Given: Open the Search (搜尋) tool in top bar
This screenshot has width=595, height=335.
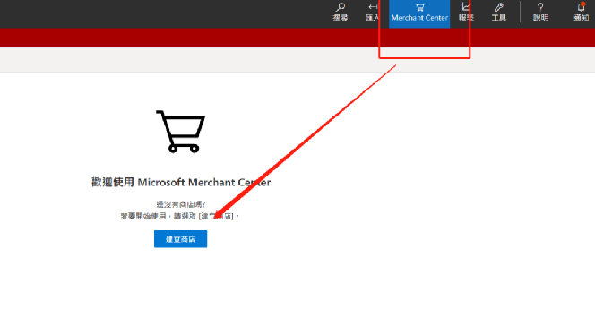Looking at the screenshot, I should (x=340, y=13).
